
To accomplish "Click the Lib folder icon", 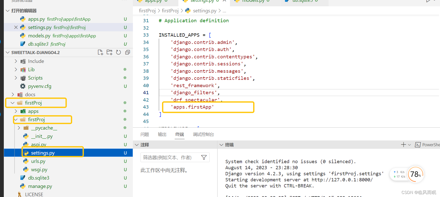I will [23, 69].
